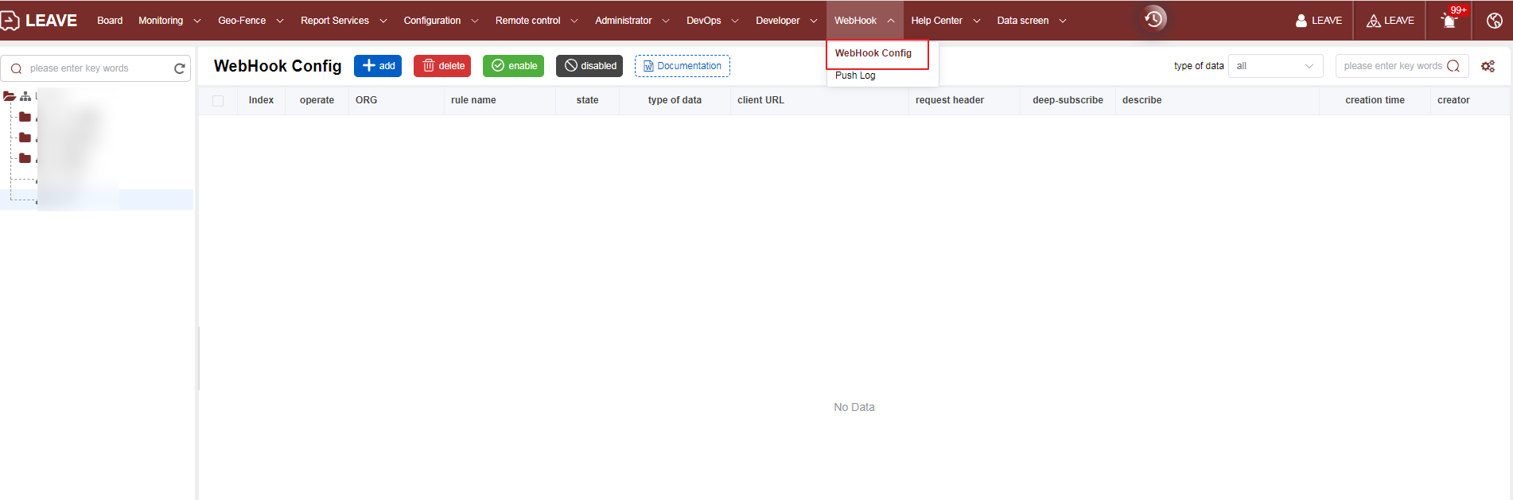Image resolution: width=1513 pixels, height=500 pixels.
Task: Select Push Log from WebHook menu
Action: (x=855, y=76)
